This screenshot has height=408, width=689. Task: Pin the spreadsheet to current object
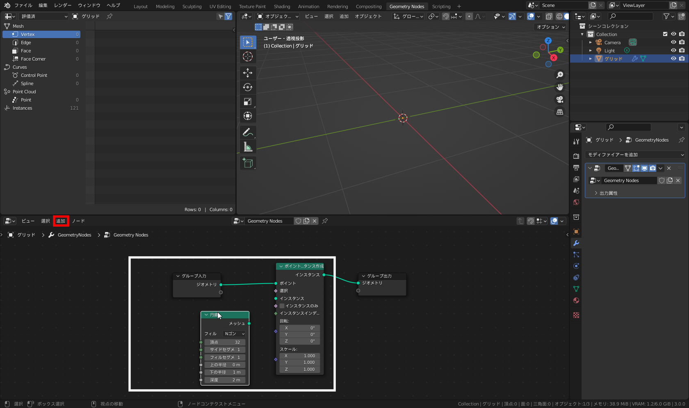click(x=110, y=16)
